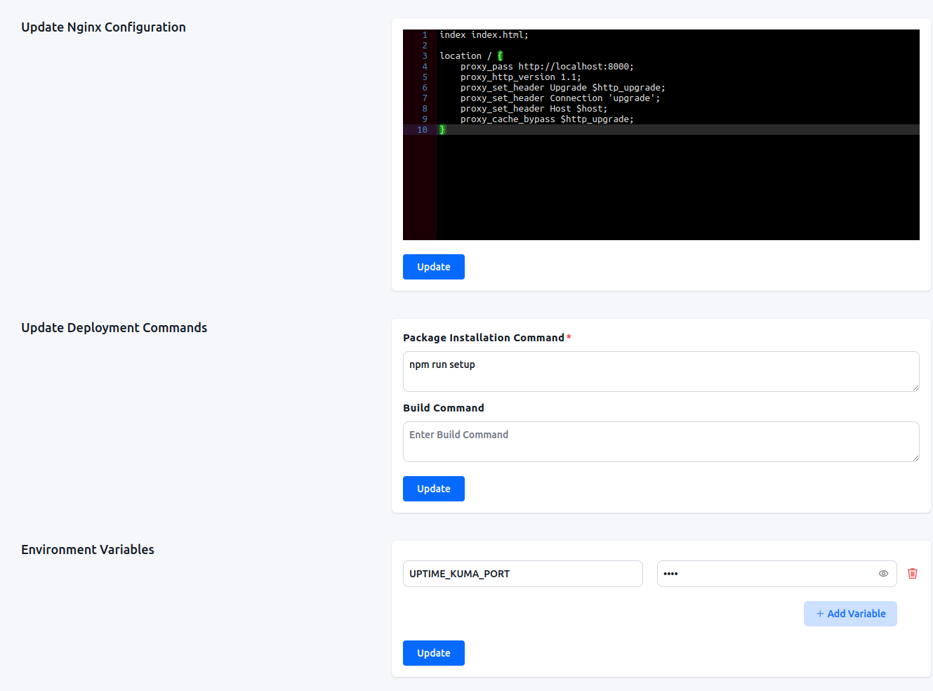
Task: Click the Package Installation Command textarea resize handle
Action: (915, 388)
